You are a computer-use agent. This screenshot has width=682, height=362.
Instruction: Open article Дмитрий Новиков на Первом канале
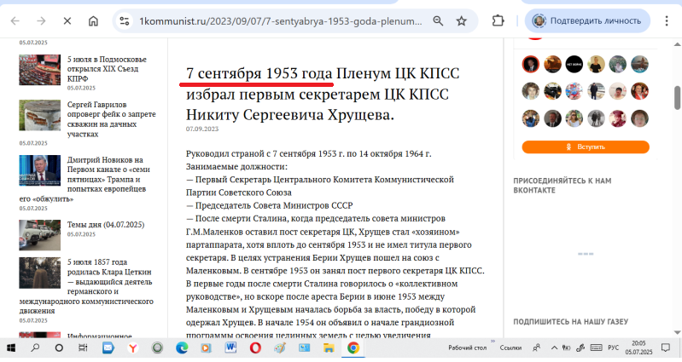(108, 174)
